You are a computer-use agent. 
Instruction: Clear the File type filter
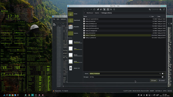[x=162, y=77]
